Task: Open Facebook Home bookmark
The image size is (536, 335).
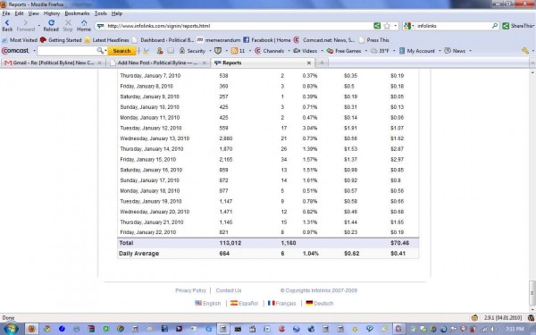Action: (267, 40)
